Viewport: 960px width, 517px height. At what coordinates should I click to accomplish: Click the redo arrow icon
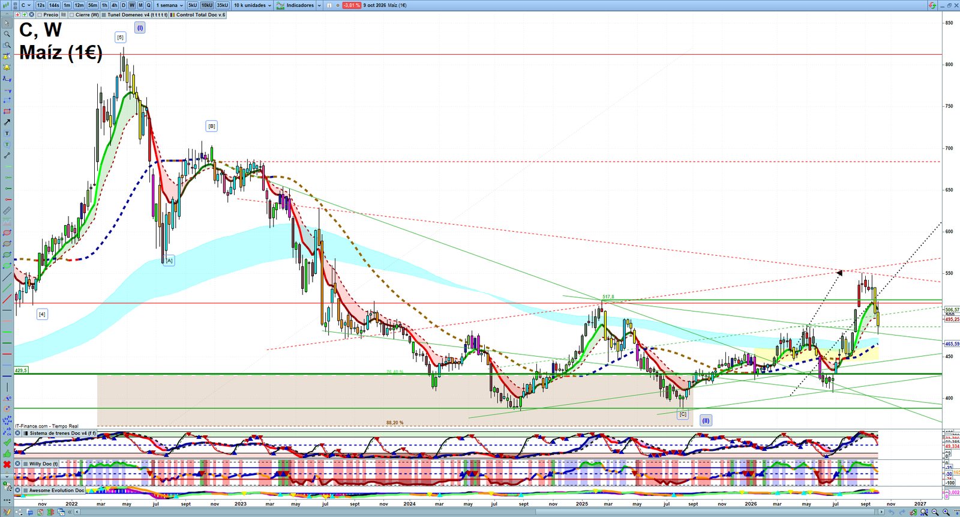coord(902,512)
